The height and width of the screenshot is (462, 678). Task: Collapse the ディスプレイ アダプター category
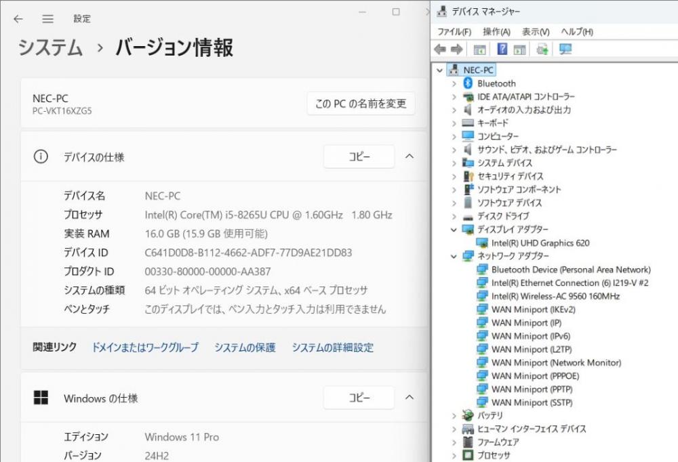pos(454,230)
